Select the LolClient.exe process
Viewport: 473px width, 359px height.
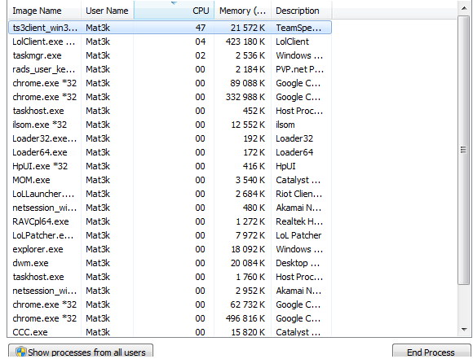(x=170, y=42)
